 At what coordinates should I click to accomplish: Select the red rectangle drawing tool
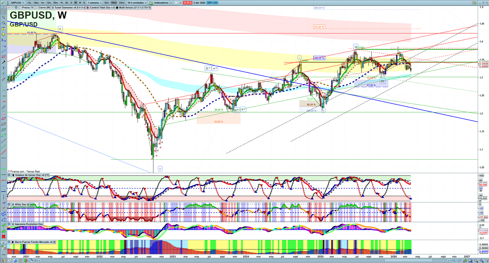[x=3, y=57]
